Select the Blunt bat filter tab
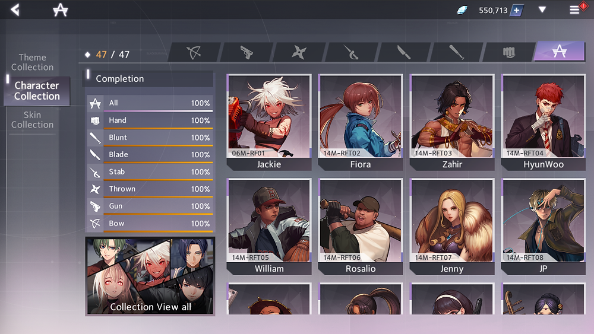 (456, 52)
